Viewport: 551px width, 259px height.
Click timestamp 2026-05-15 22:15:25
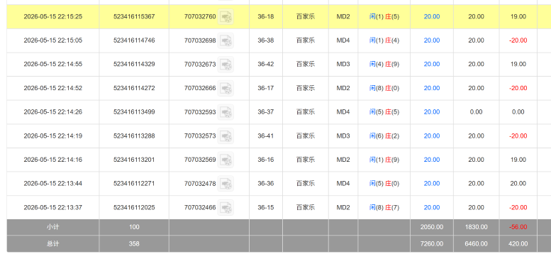[x=53, y=16]
